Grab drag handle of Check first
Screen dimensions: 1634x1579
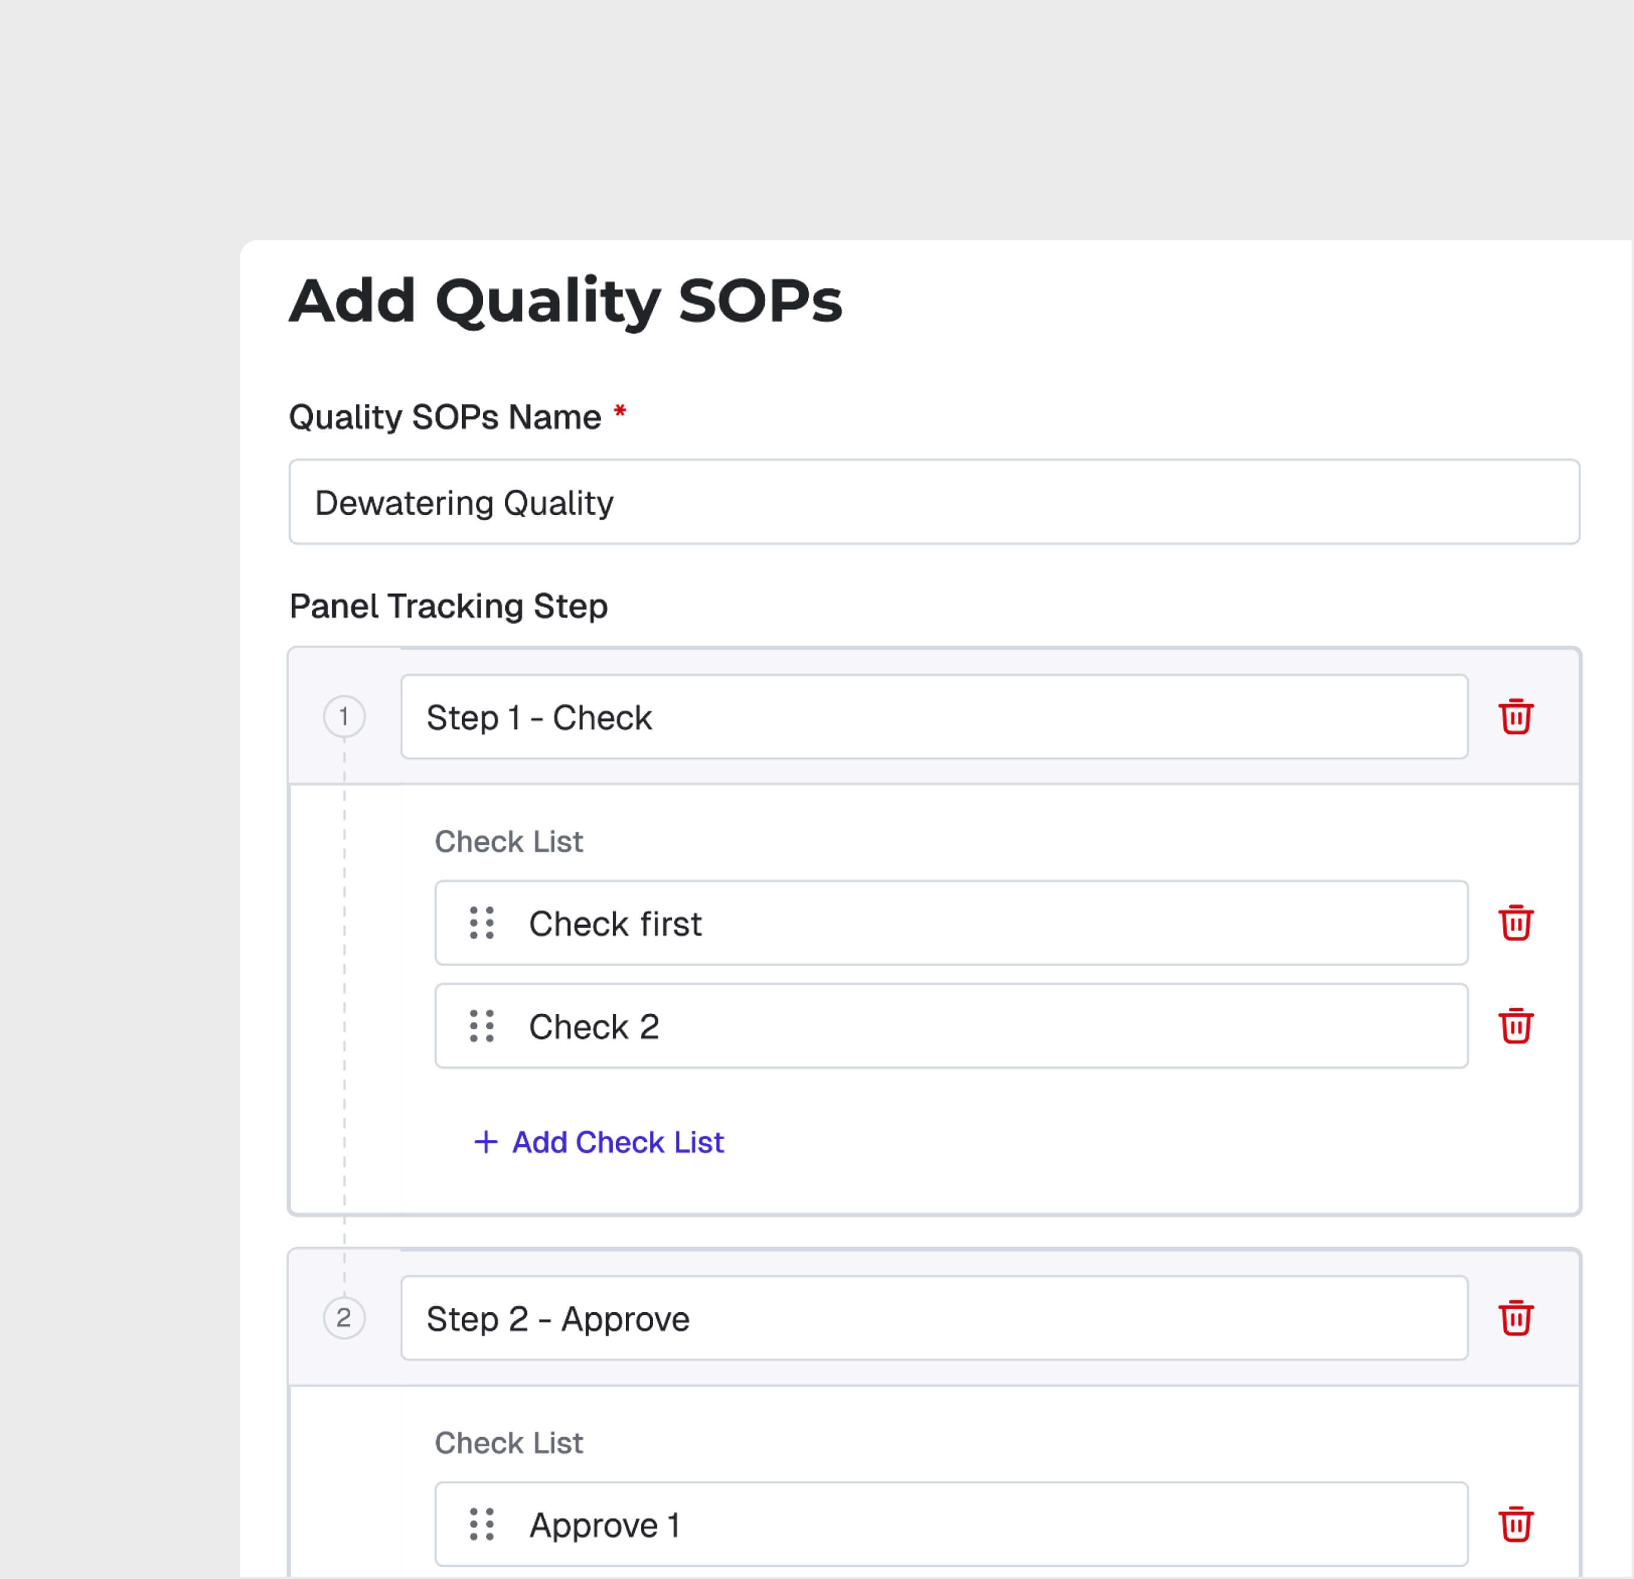click(x=482, y=923)
